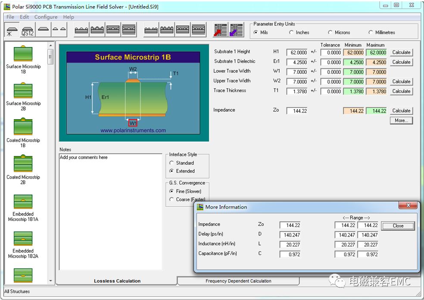Select Millimetres as entry units
The width and height of the screenshot is (424, 300).
tap(371, 32)
